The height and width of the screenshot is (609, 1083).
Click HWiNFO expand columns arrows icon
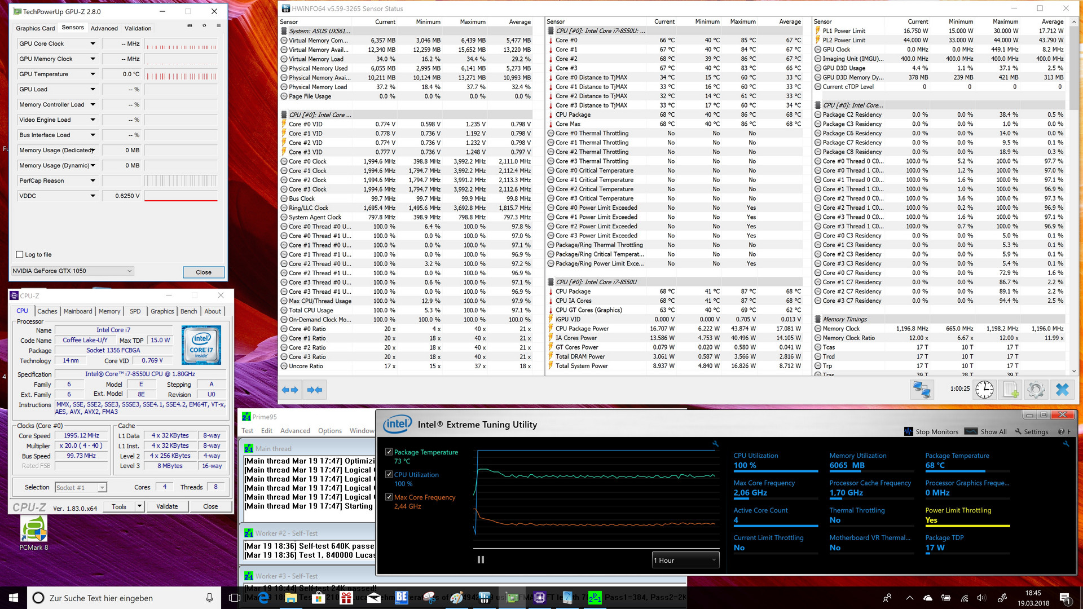pyautogui.click(x=290, y=390)
